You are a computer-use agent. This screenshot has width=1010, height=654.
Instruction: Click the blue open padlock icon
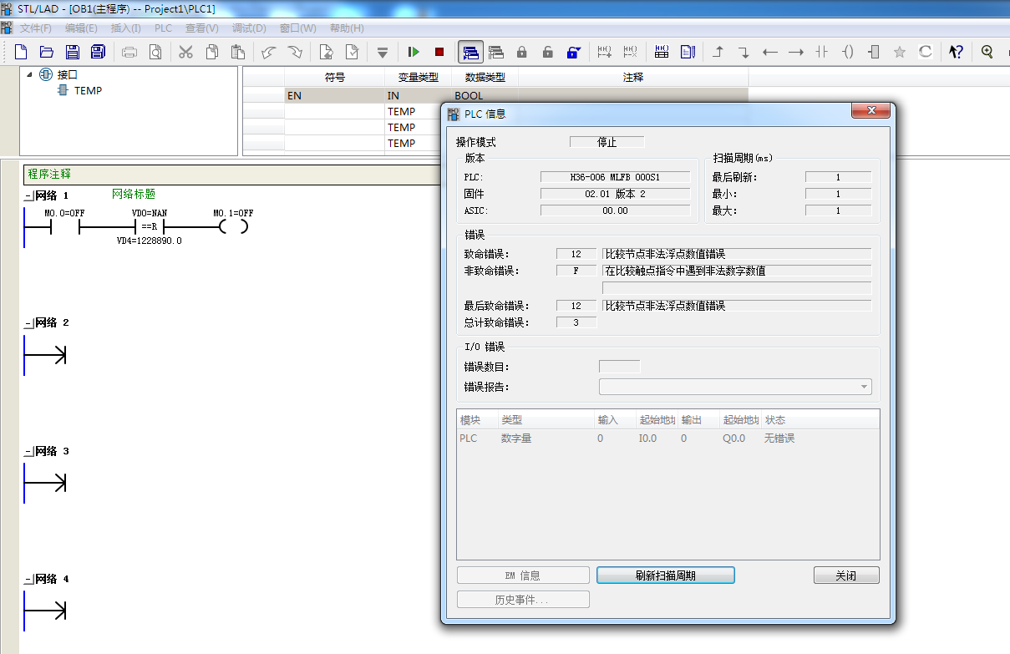[x=574, y=52]
